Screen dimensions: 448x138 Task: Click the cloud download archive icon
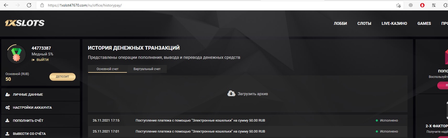click(x=231, y=94)
